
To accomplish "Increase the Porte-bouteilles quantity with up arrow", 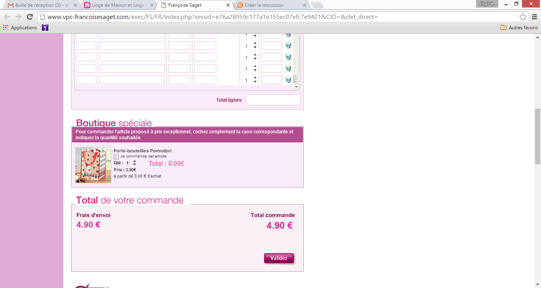I will (x=135, y=161).
